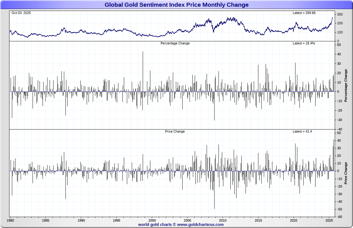Image resolution: width=353 pixels, height=228 pixels.
Task: Click the chart title 'Global Gold Sentiment Index Price Monthly Change'
Action: pyautogui.click(x=177, y=5)
